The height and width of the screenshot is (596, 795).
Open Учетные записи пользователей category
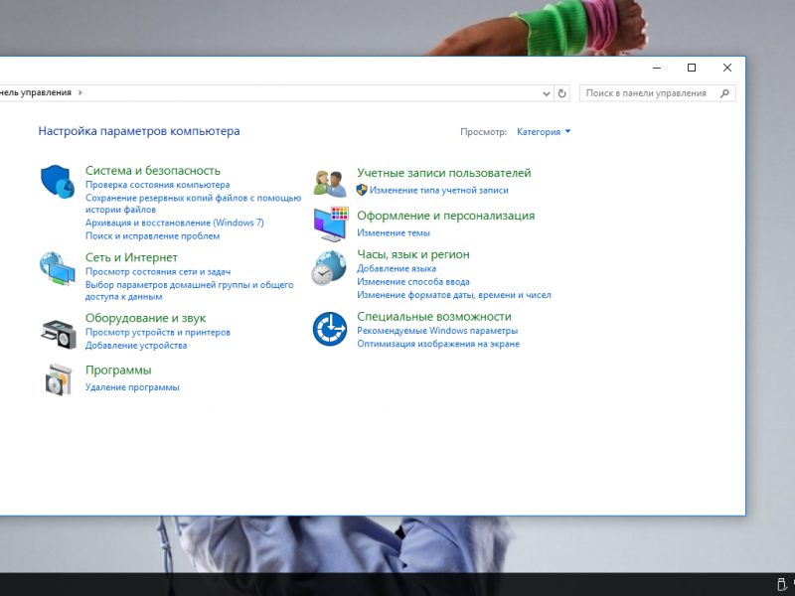[443, 173]
